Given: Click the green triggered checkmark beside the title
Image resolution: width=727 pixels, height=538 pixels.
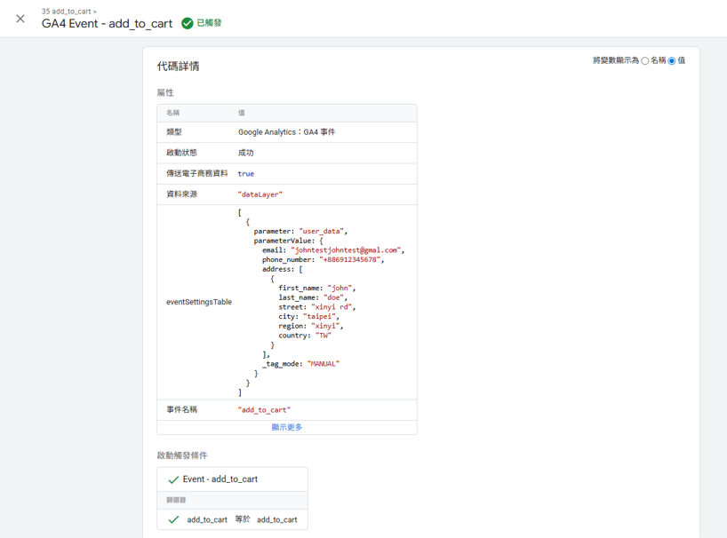Looking at the screenshot, I should [x=187, y=23].
